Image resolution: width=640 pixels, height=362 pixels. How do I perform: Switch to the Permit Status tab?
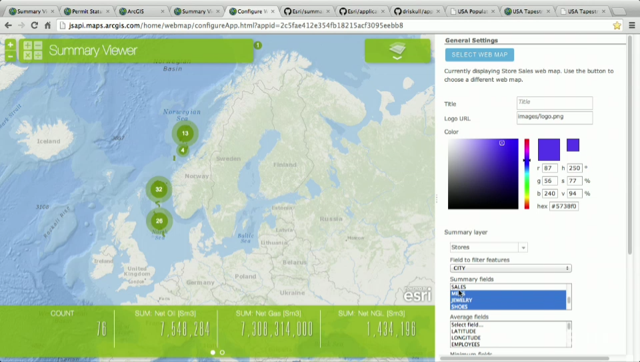(87, 11)
